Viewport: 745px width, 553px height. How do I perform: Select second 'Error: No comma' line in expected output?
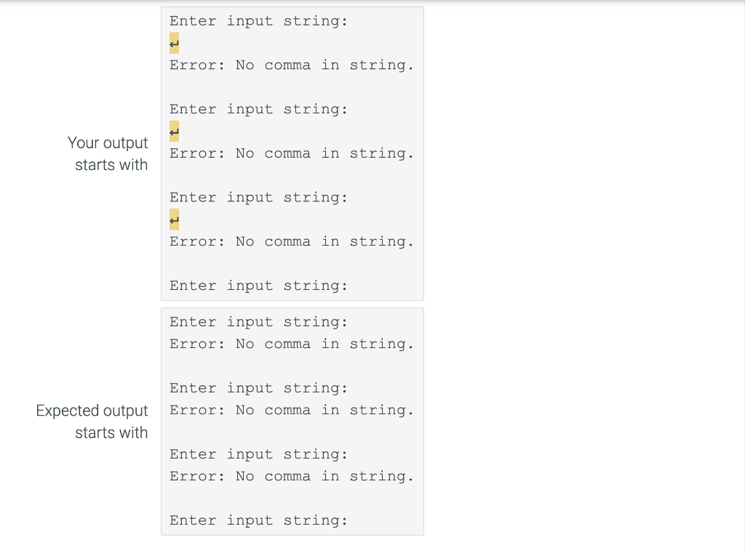tap(292, 410)
